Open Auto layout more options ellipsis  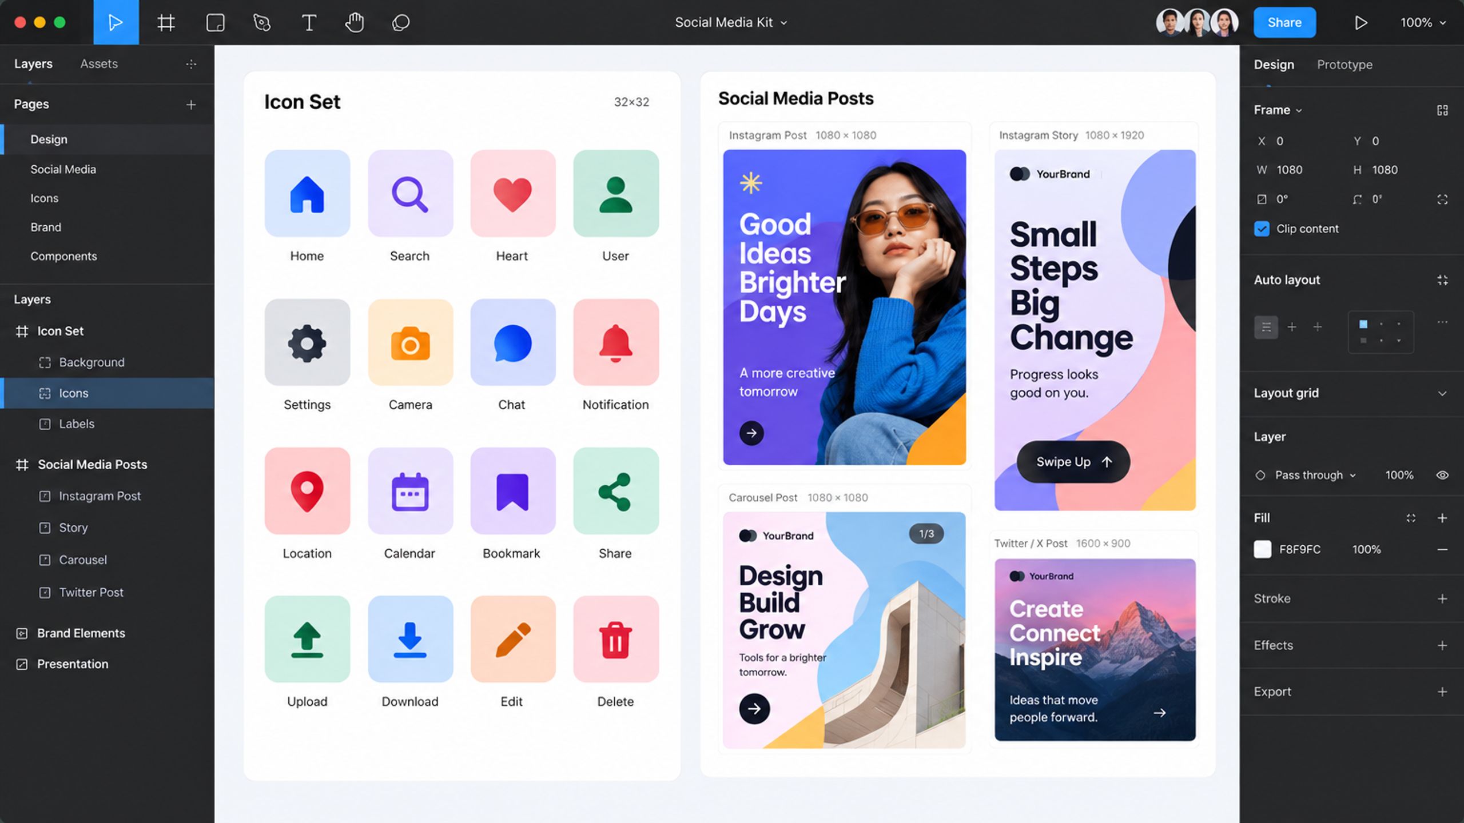1442,322
